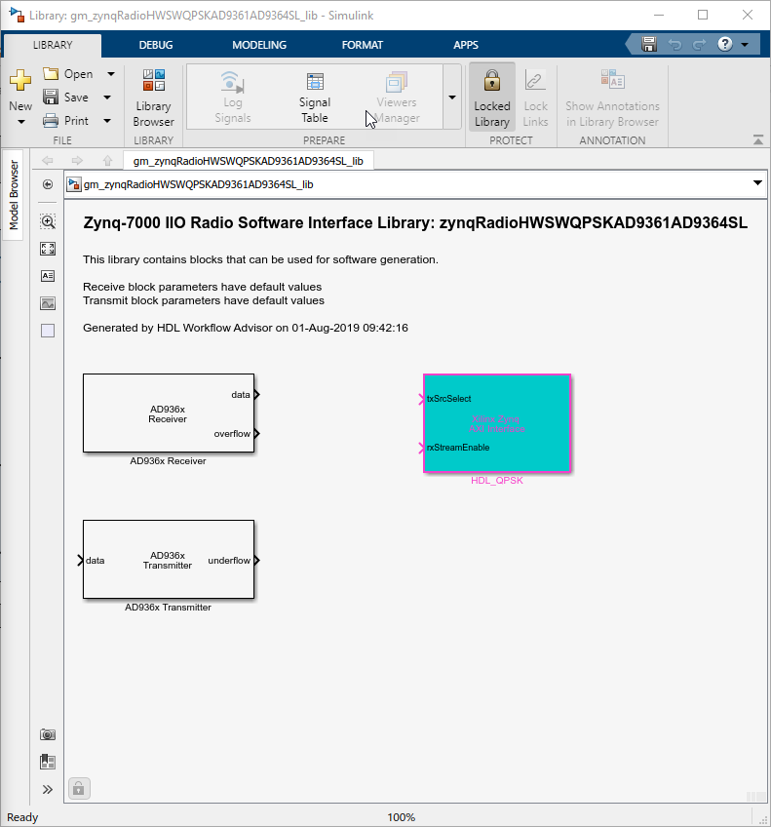Expand the Save dropdown arrow
The width and height of the screenshot is (771, 827).
coord(107,98)
